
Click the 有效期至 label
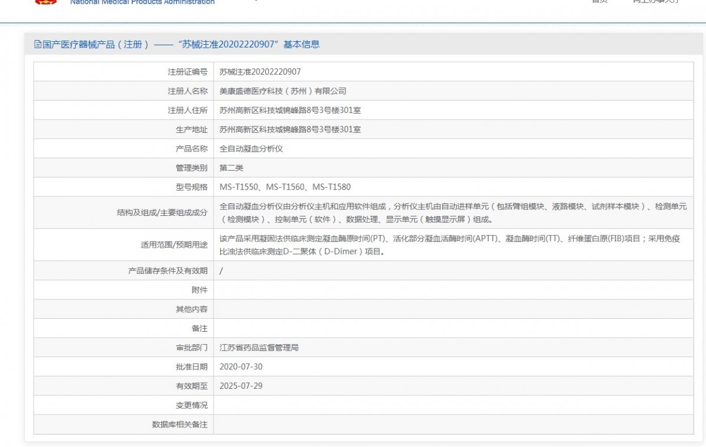192,386
